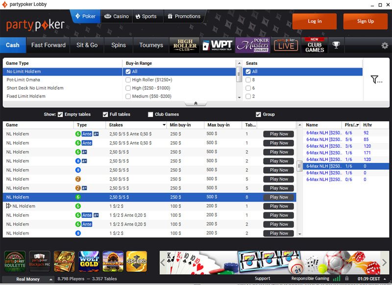This screenshot has height=285, width=392.
Task: Check the connection signal strength bars
Action: click(337, 279)
